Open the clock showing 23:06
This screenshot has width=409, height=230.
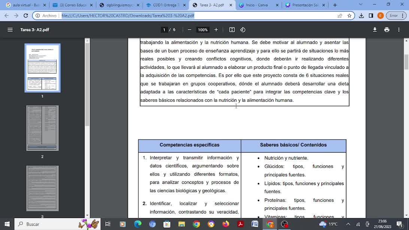click(382, 224)
